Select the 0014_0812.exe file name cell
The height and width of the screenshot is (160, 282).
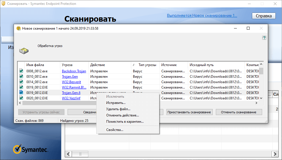(x=37, y=82)
